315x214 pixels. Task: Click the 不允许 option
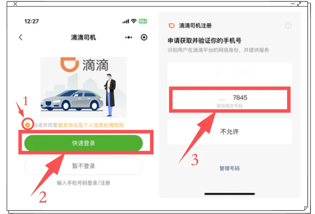(230, 132)
